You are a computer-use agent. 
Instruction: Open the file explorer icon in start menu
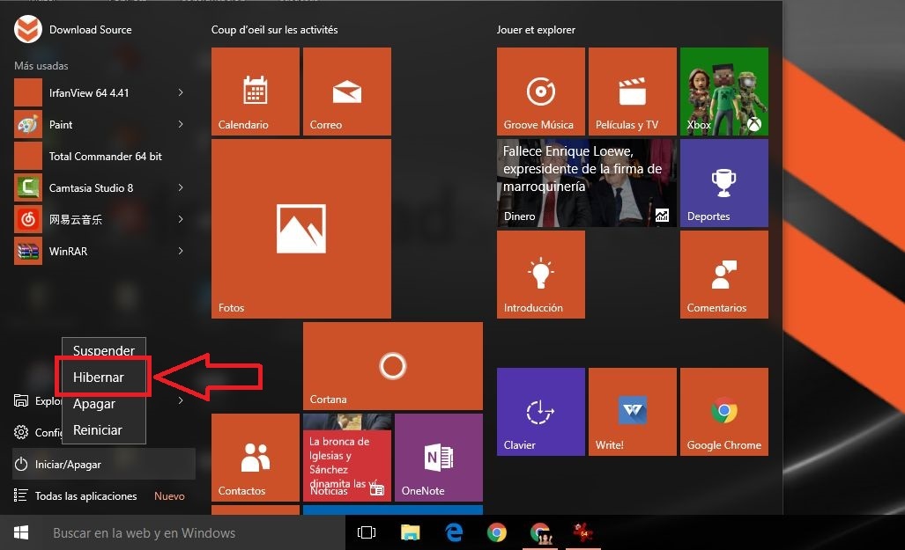coord(21,400)
